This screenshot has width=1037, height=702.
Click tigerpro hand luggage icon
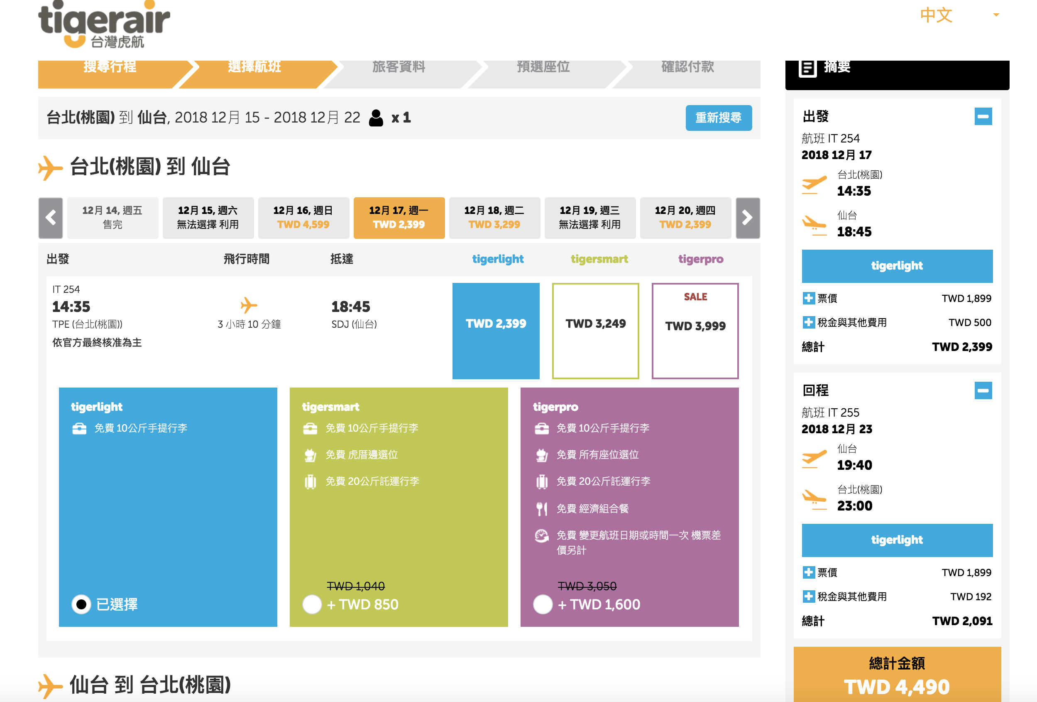pos(541,428)
